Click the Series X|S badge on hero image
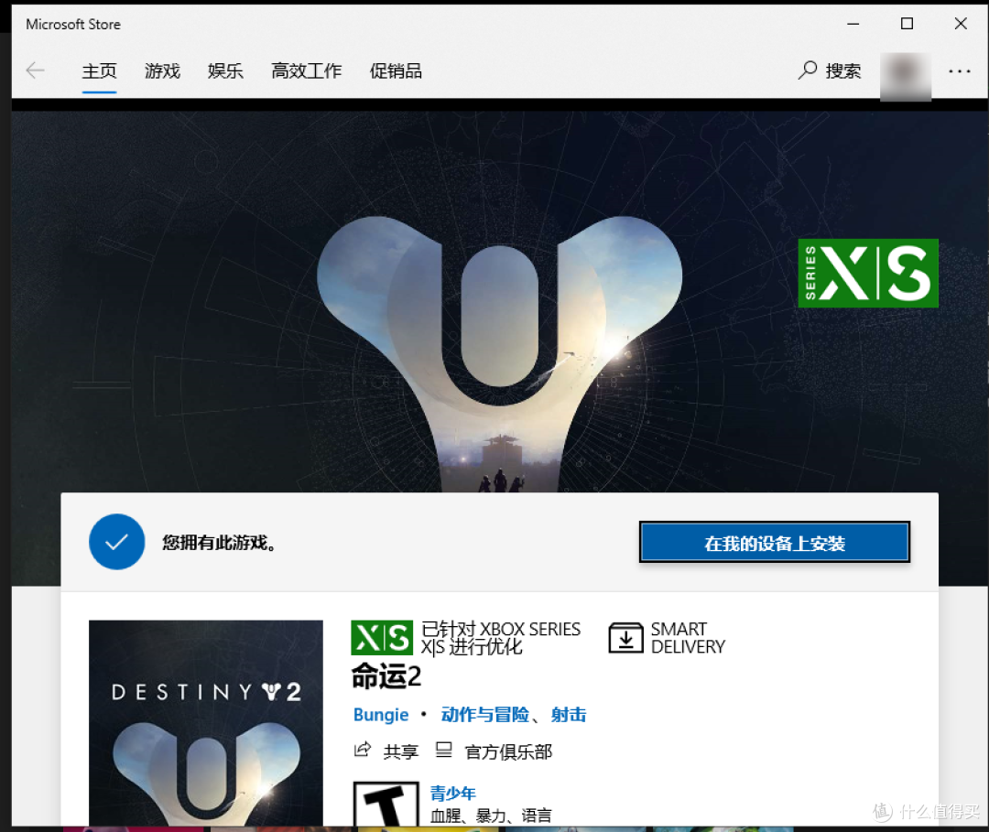This screenshot has height=832, width=989. tap(868, 273)
